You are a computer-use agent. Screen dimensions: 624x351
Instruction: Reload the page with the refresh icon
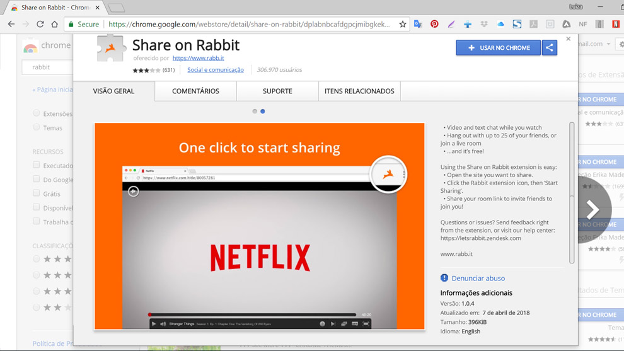(x=40, y=25)
